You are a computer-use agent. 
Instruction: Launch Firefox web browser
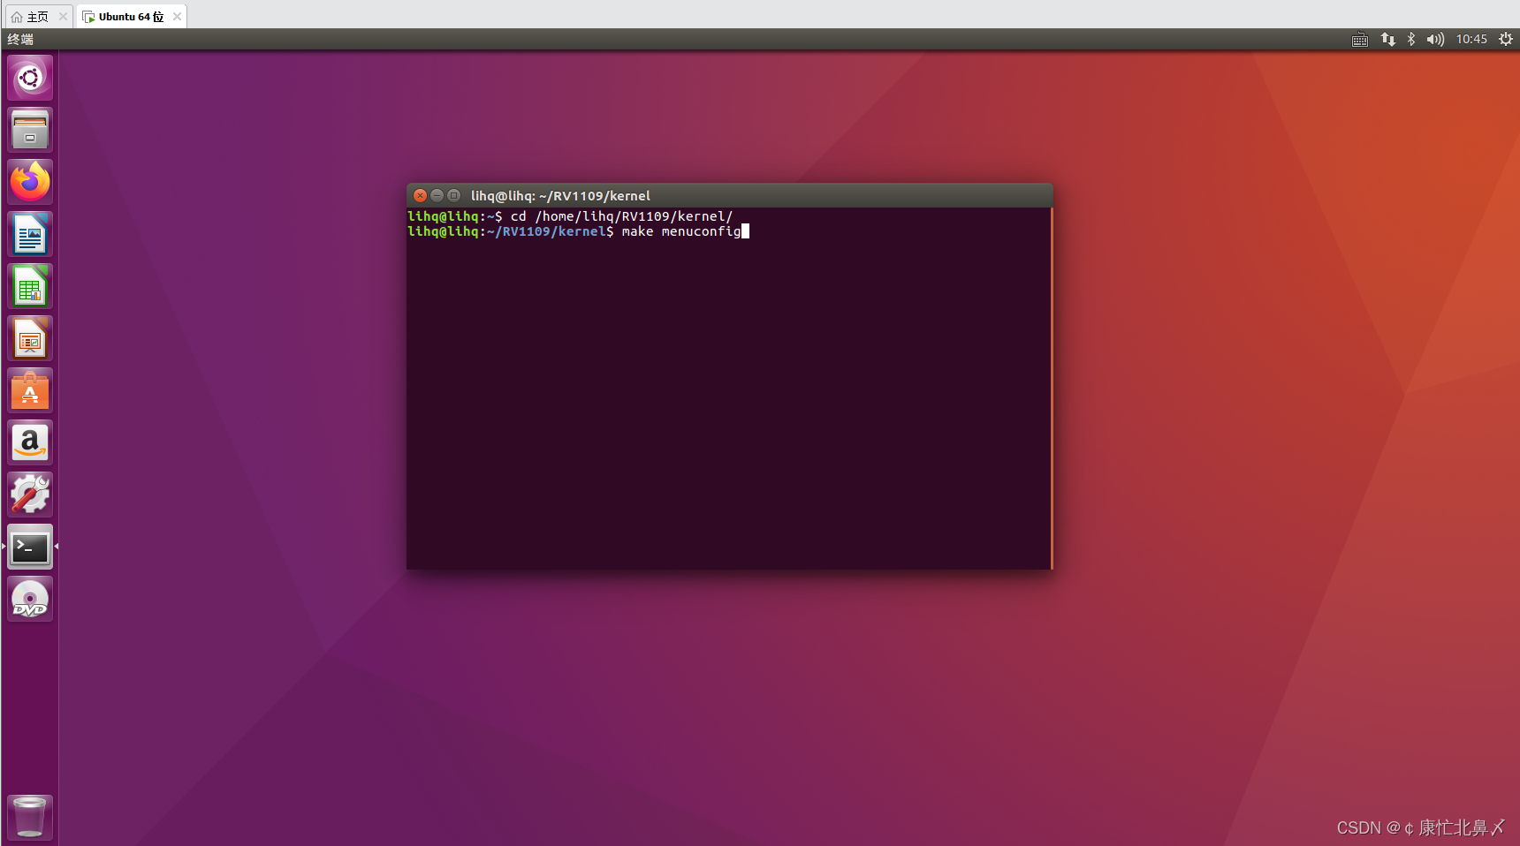click(x=30, y=182)
